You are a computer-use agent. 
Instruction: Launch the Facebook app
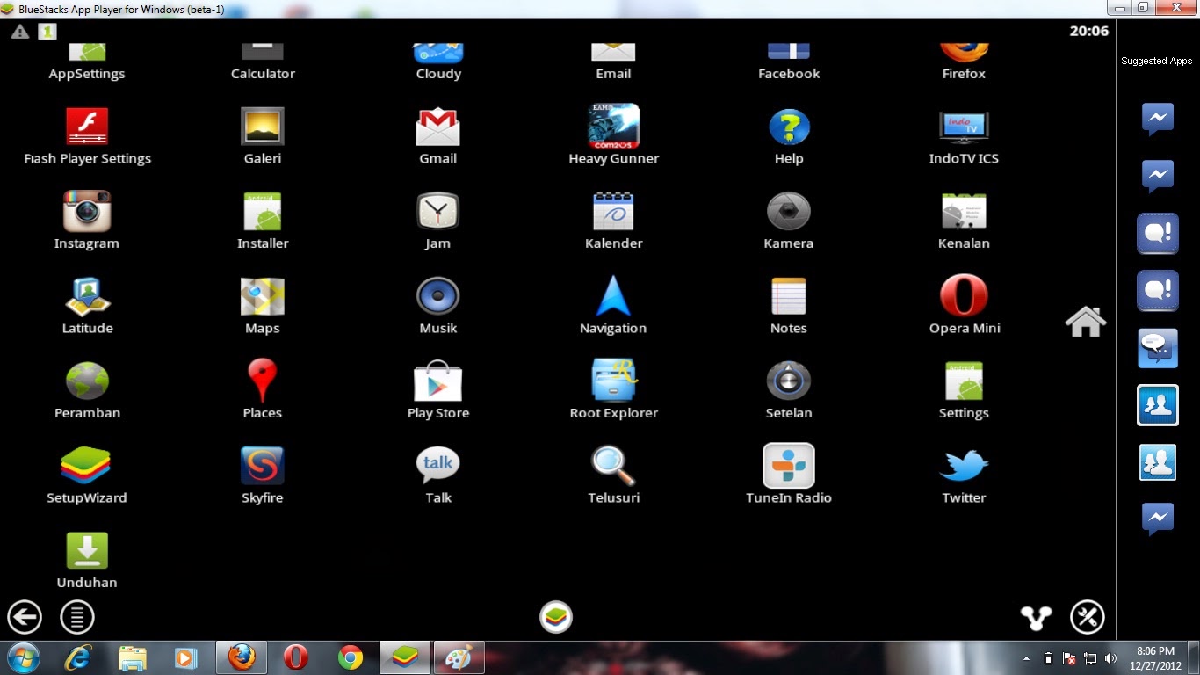coord(789,51)
